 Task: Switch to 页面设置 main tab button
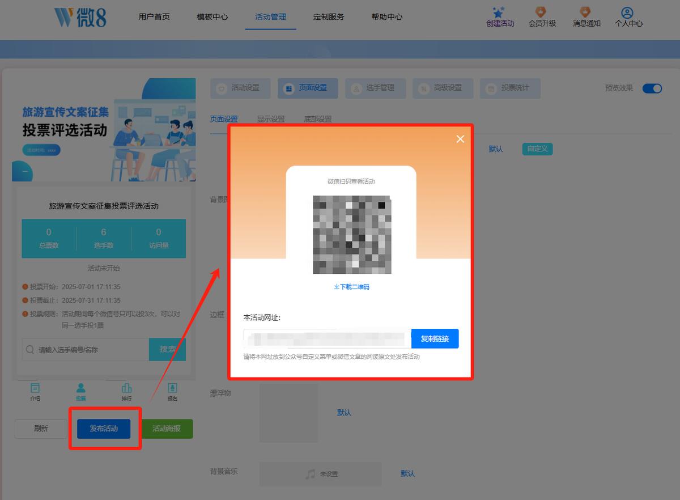point(308,88)
